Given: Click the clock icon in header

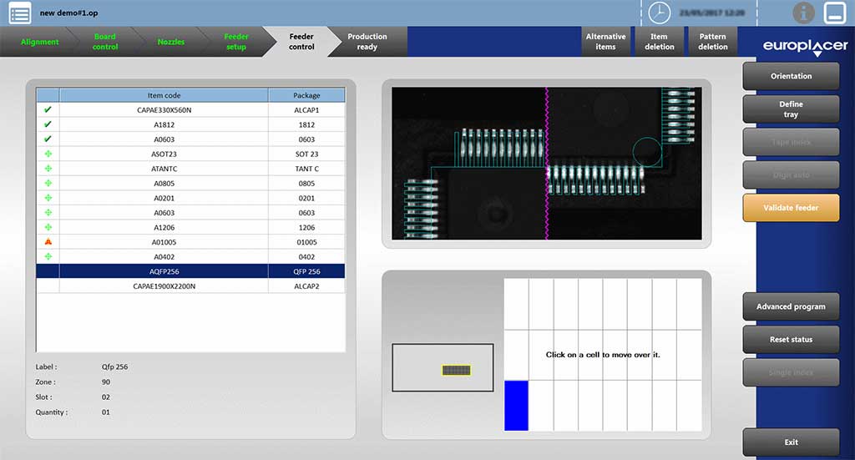Looking at the screenshot, I should pos(660,13).
